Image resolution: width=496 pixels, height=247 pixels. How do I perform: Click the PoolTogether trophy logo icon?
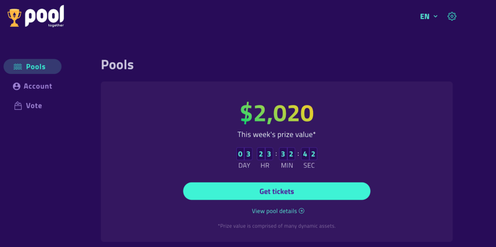pyautogui.click(x=14, y=17)
